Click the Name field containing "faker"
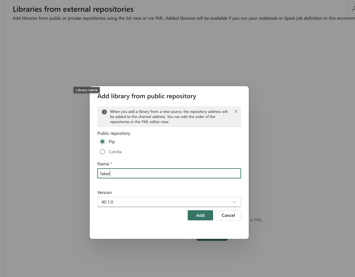The height and width of the screenshot is (277, 355). (169, 173)
